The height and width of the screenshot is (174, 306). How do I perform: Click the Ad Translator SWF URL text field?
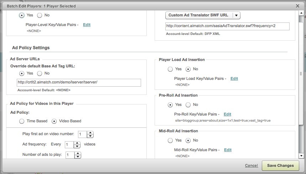click(x=227, y=27)
